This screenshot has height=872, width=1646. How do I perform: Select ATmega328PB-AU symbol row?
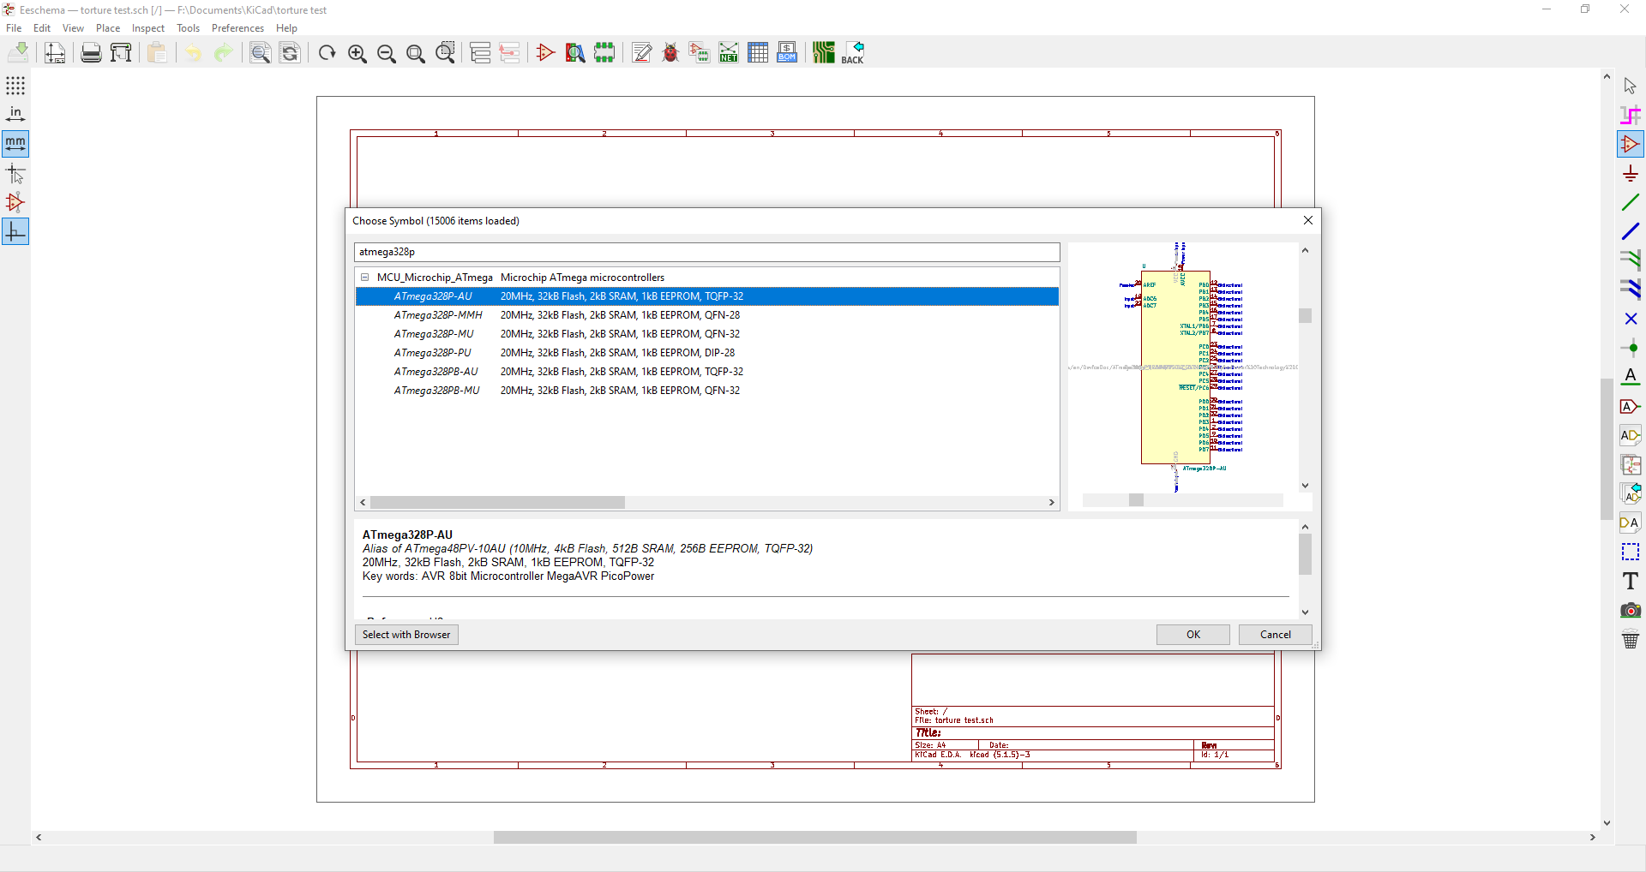point(707,372)
